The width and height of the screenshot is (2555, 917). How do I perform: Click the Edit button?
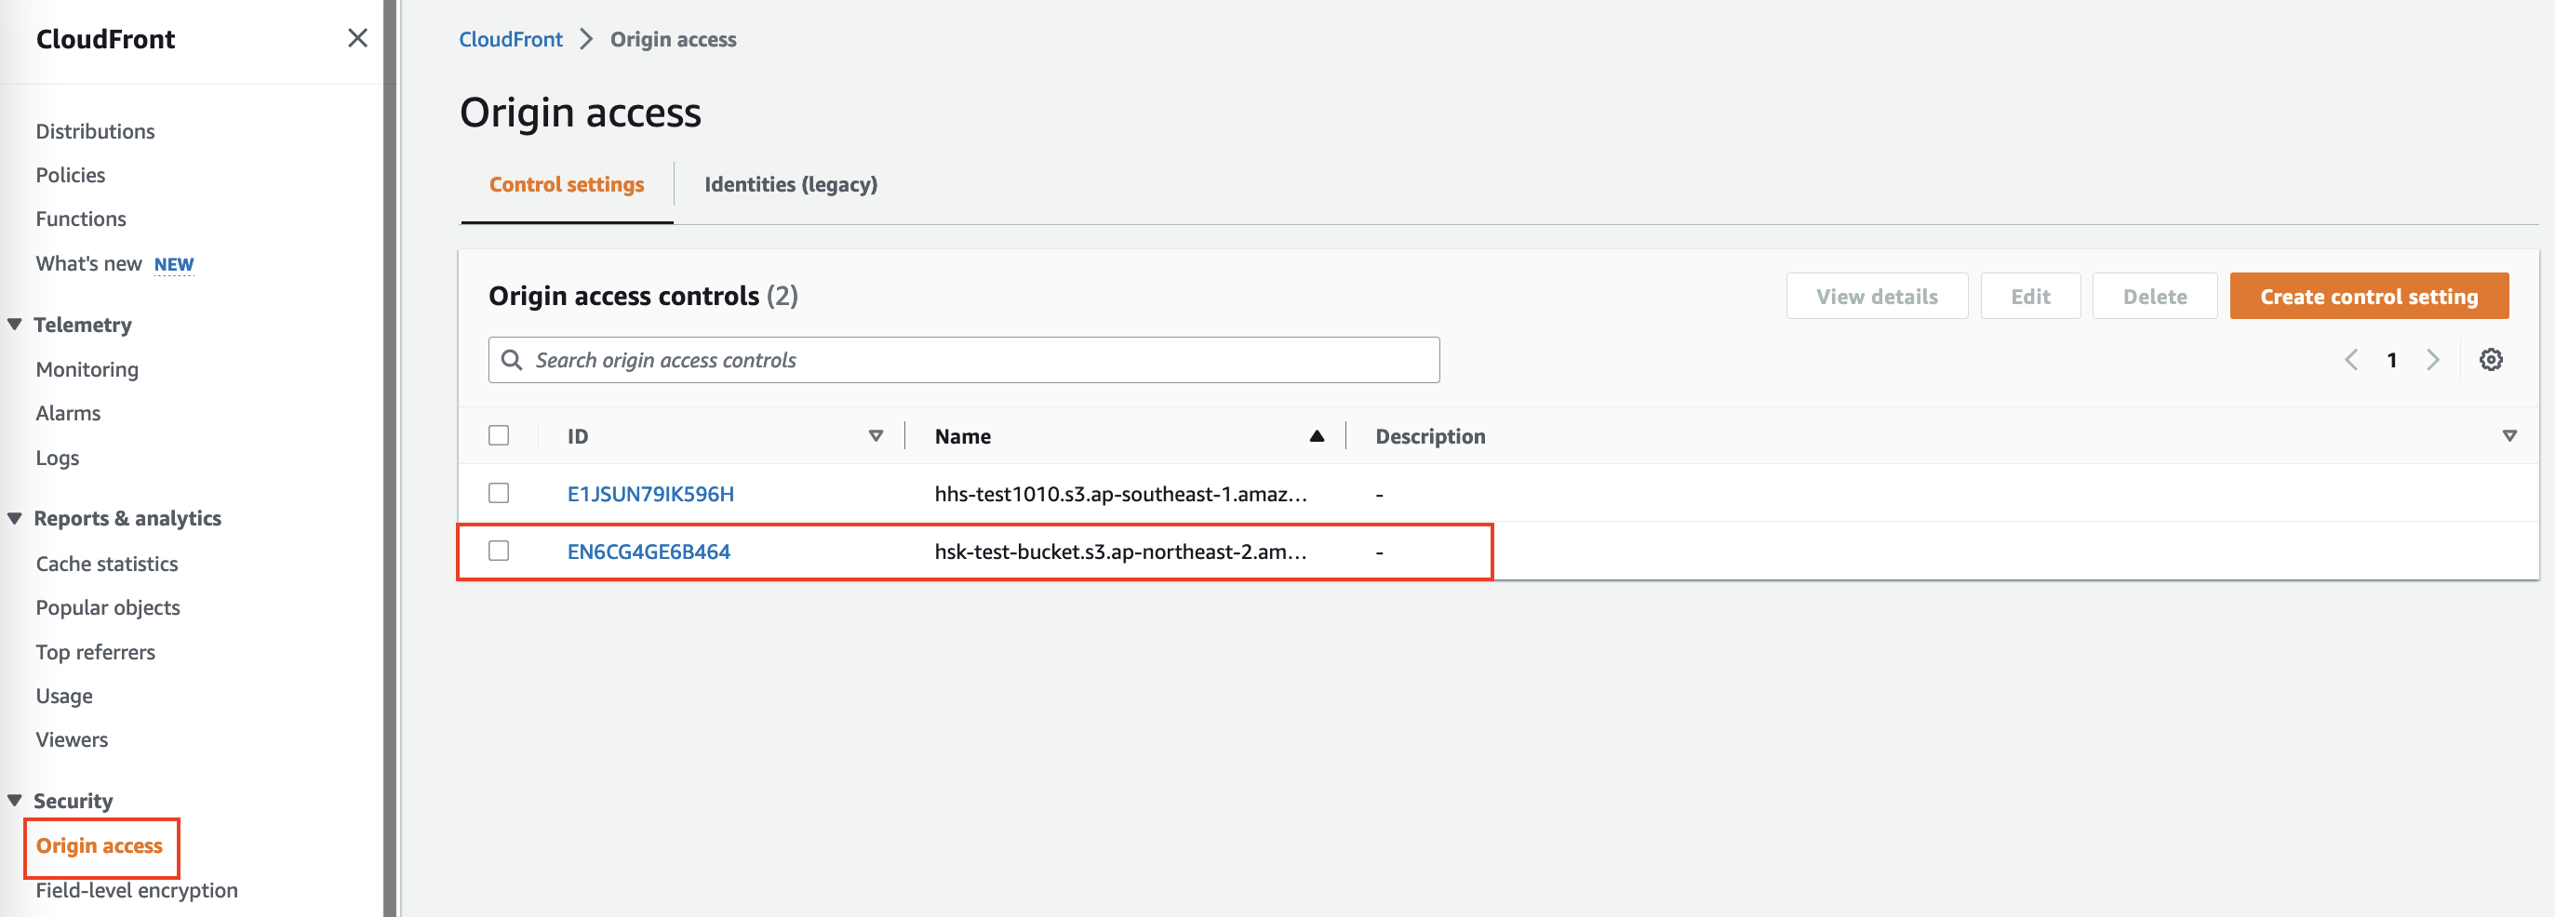pyautogui.click(x=2029, y=296)
